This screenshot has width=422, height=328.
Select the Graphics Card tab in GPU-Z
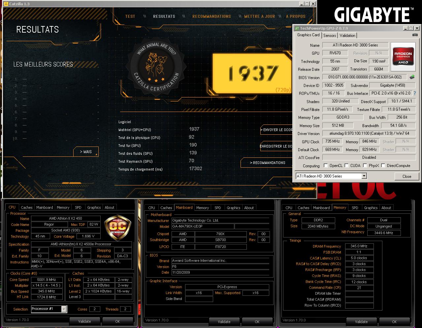click(308, 35)
